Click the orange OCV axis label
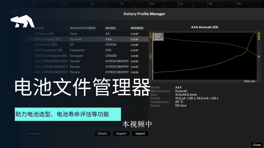 click(x=151, y=56)
